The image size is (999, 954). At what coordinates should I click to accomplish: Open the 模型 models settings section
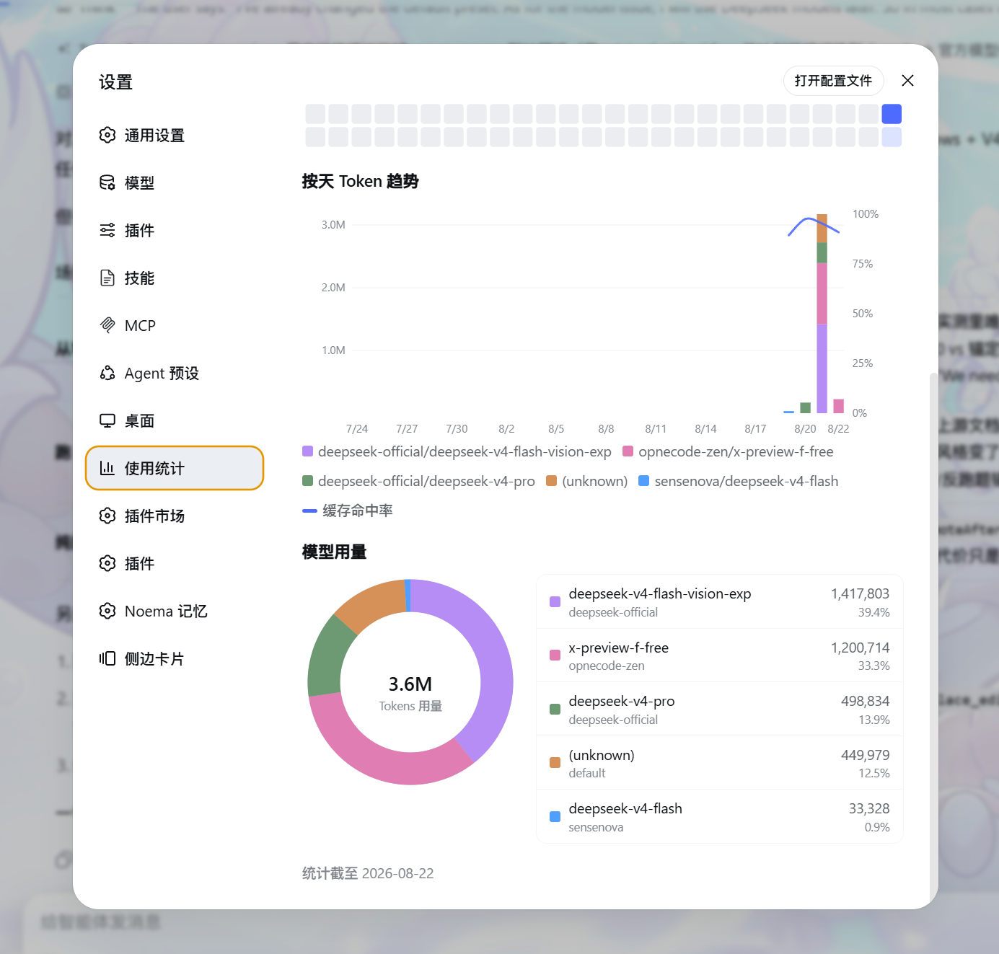[175, 182]
